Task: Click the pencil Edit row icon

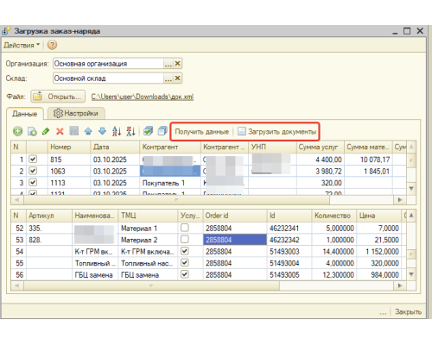Action: (46, 131)
